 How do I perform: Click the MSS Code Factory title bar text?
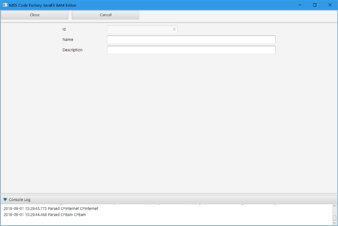pyautogui.click(x=42, y=5)
